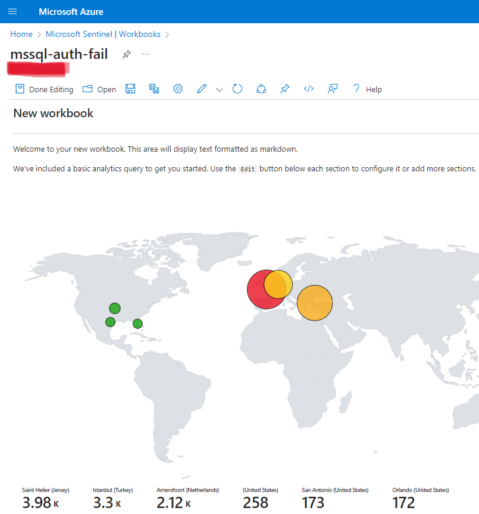Click the green bubble over Orlando, Florida

pyautogui.click(x=137, y=324)
